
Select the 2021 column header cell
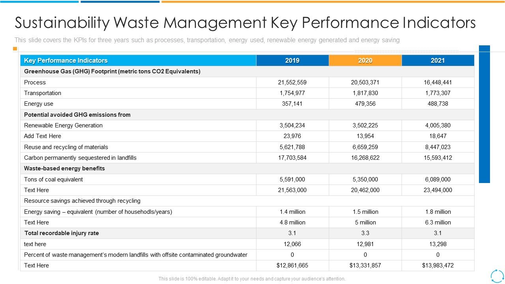(x=438, y=60)
